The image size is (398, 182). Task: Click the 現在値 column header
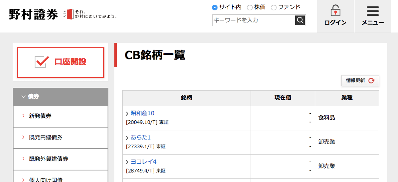point(282,98)
